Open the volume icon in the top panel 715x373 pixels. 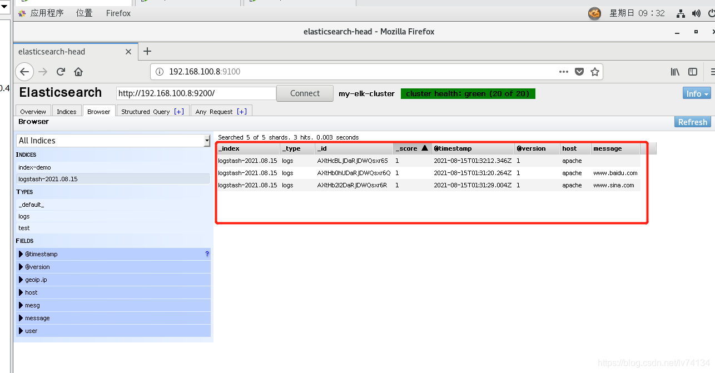[x=696, y=13]
